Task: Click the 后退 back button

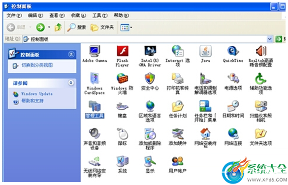Action: point(16,28)
